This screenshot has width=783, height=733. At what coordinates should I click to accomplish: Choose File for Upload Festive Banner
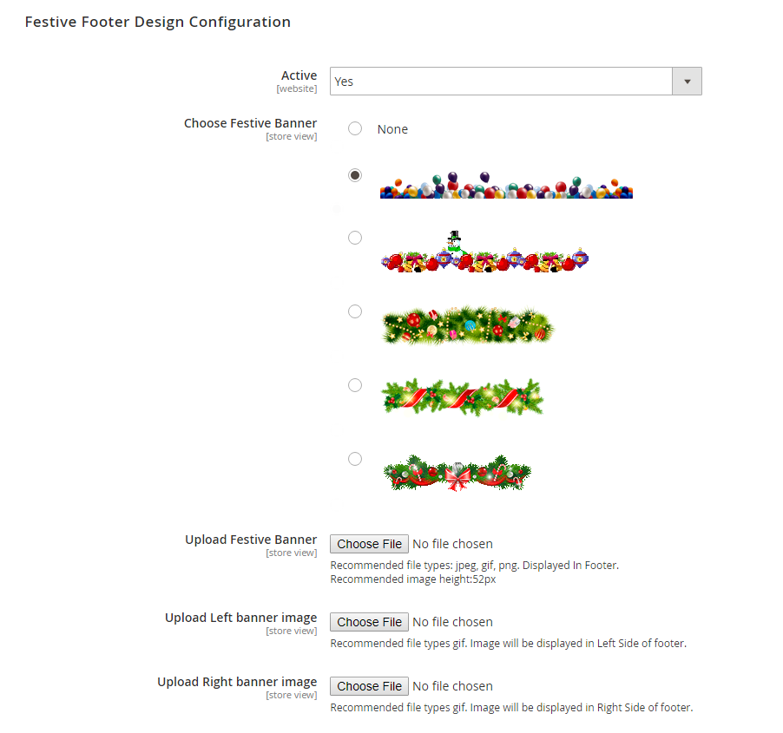(370, 544)
